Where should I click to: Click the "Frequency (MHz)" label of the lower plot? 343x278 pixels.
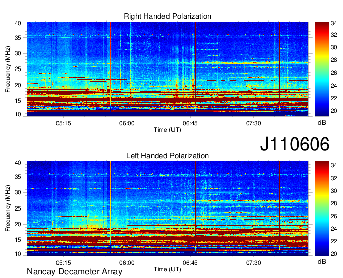(8, 208)
